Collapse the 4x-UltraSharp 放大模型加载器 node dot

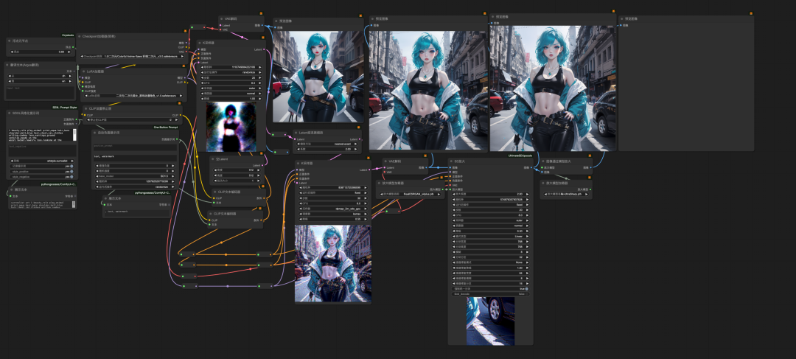(x=542, y=183)
